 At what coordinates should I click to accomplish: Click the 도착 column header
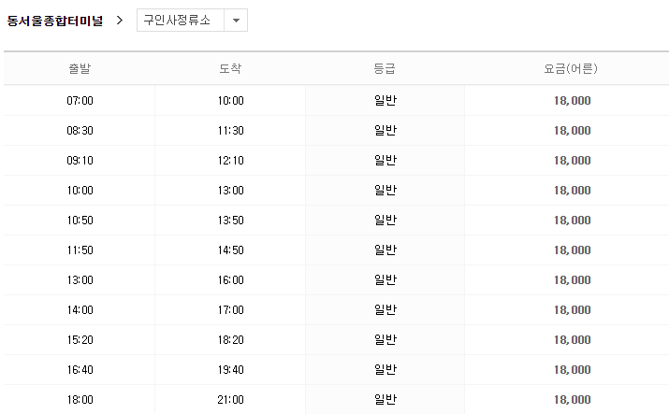click(230, 68)
